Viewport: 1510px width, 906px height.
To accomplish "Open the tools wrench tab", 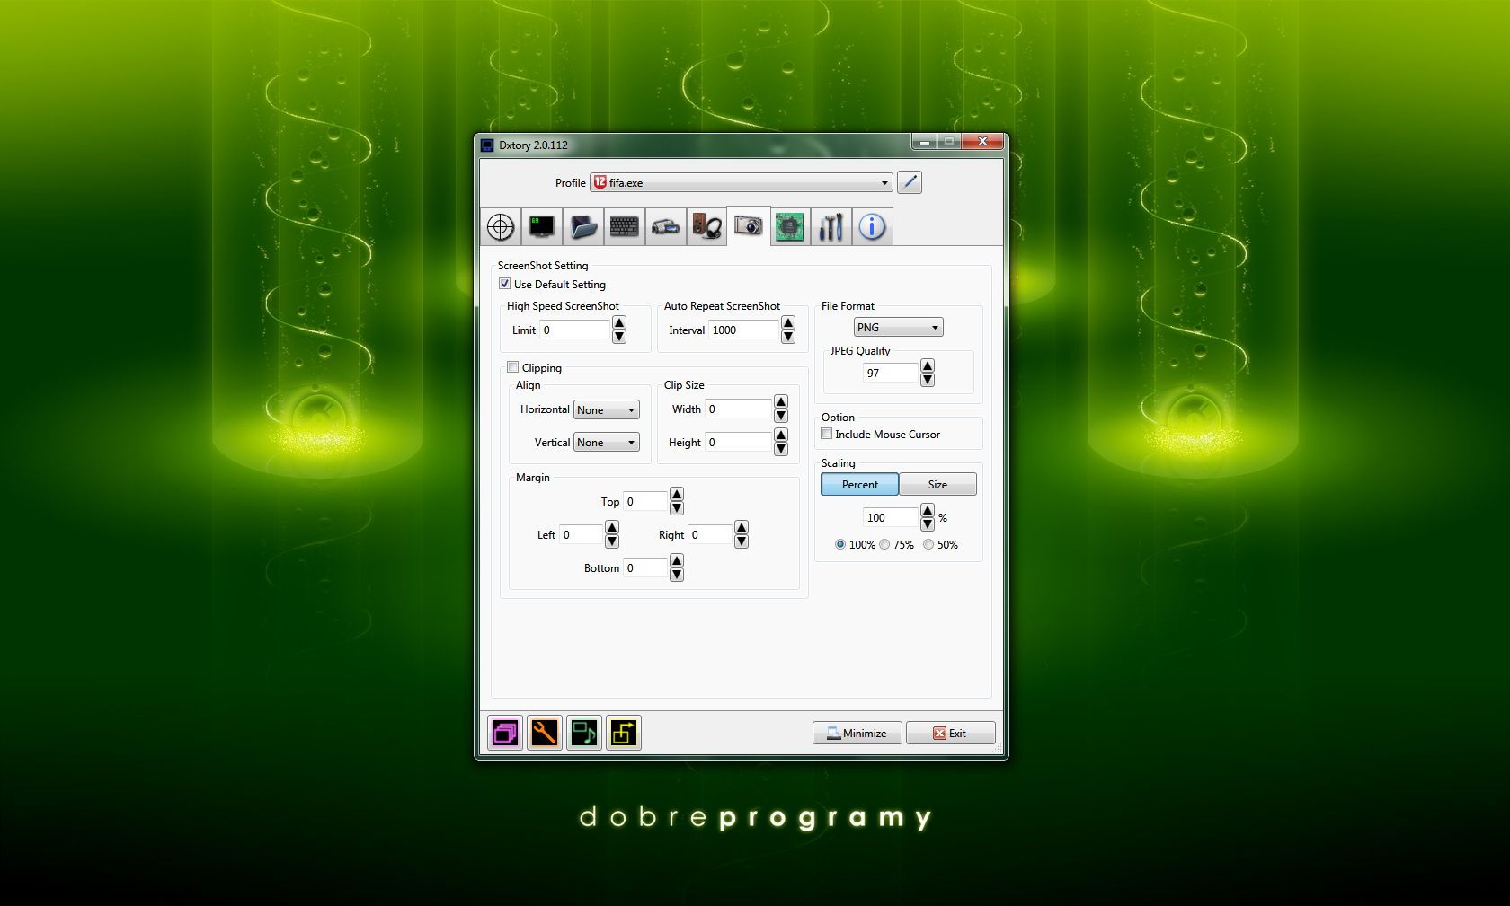I will pyautogui.click(x=831, y=226).
